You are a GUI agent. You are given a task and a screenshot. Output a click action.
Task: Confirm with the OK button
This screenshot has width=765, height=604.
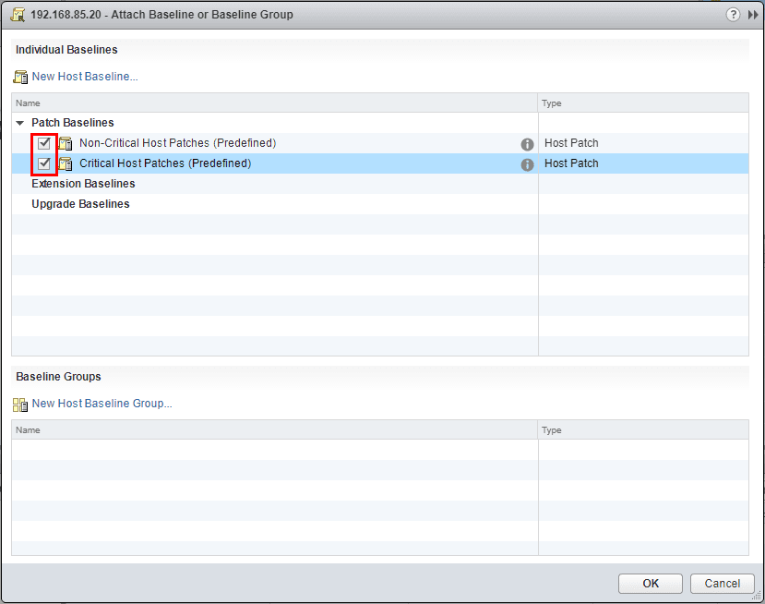point(651,584)
